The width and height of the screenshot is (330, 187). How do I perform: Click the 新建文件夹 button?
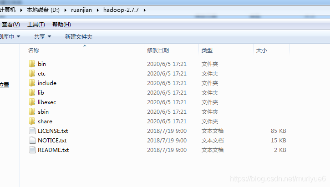[79, 37]
